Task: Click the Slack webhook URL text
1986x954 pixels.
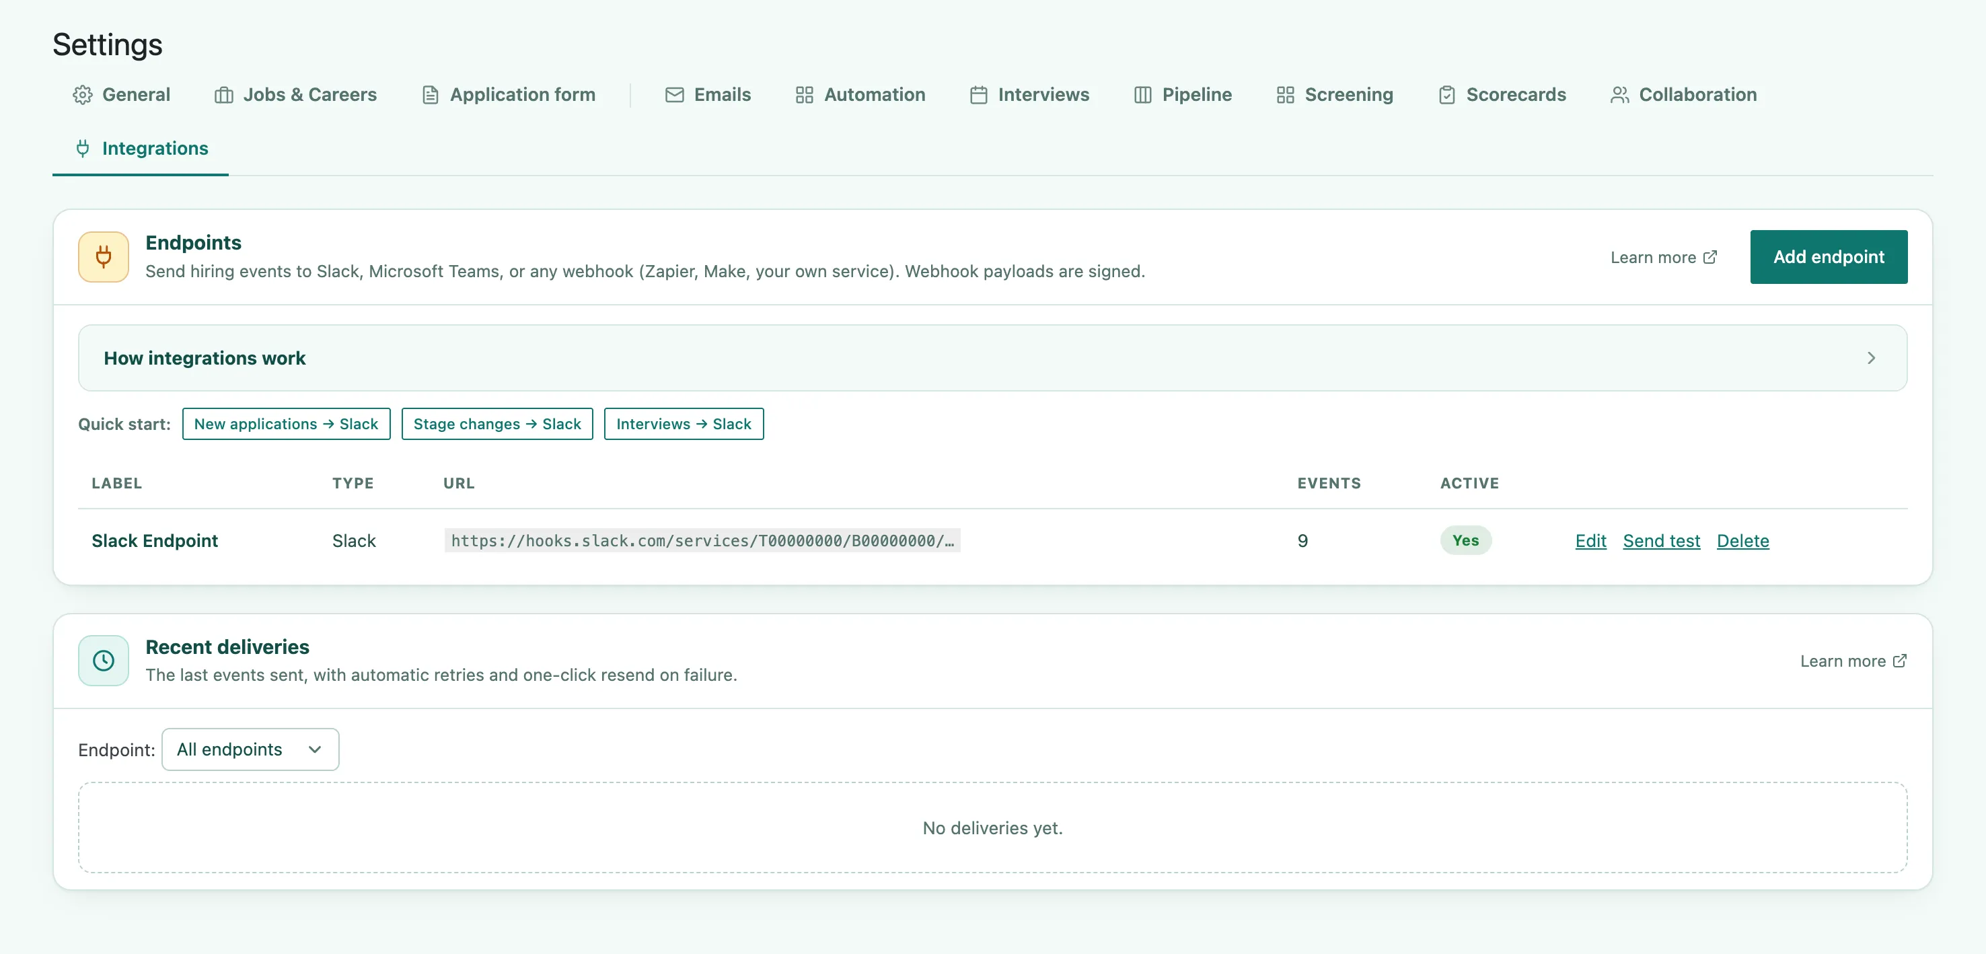Action: [702, 541]
